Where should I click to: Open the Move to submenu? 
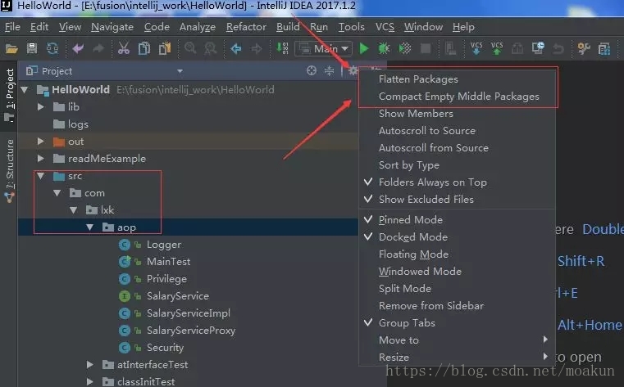point(457,340)
